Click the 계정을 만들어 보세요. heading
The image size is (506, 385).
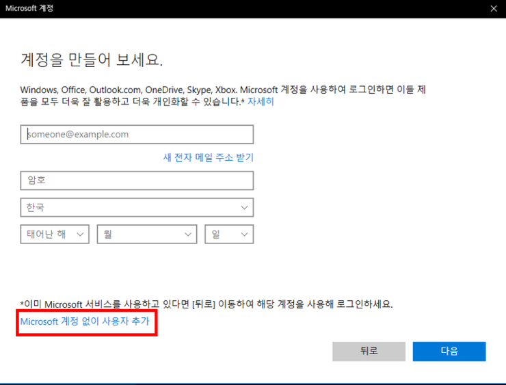[x=92, y=60]
